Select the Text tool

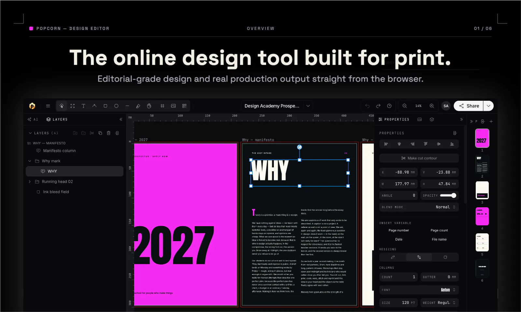coord(83,106)
